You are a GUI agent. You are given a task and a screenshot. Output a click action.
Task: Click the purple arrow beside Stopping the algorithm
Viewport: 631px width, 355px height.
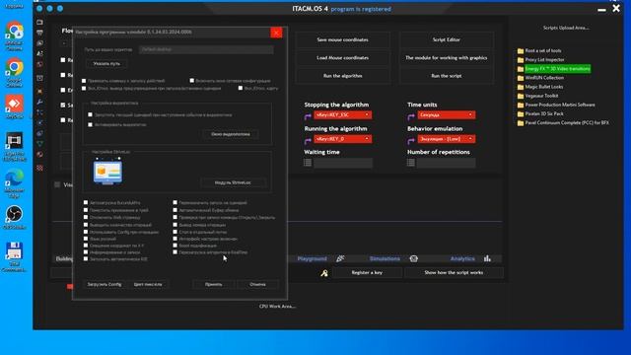308,116
